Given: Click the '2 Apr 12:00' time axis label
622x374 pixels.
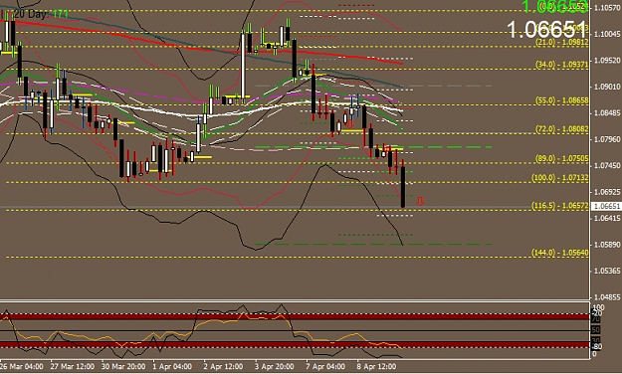Looking at the screenshot, I should point(223,366).
